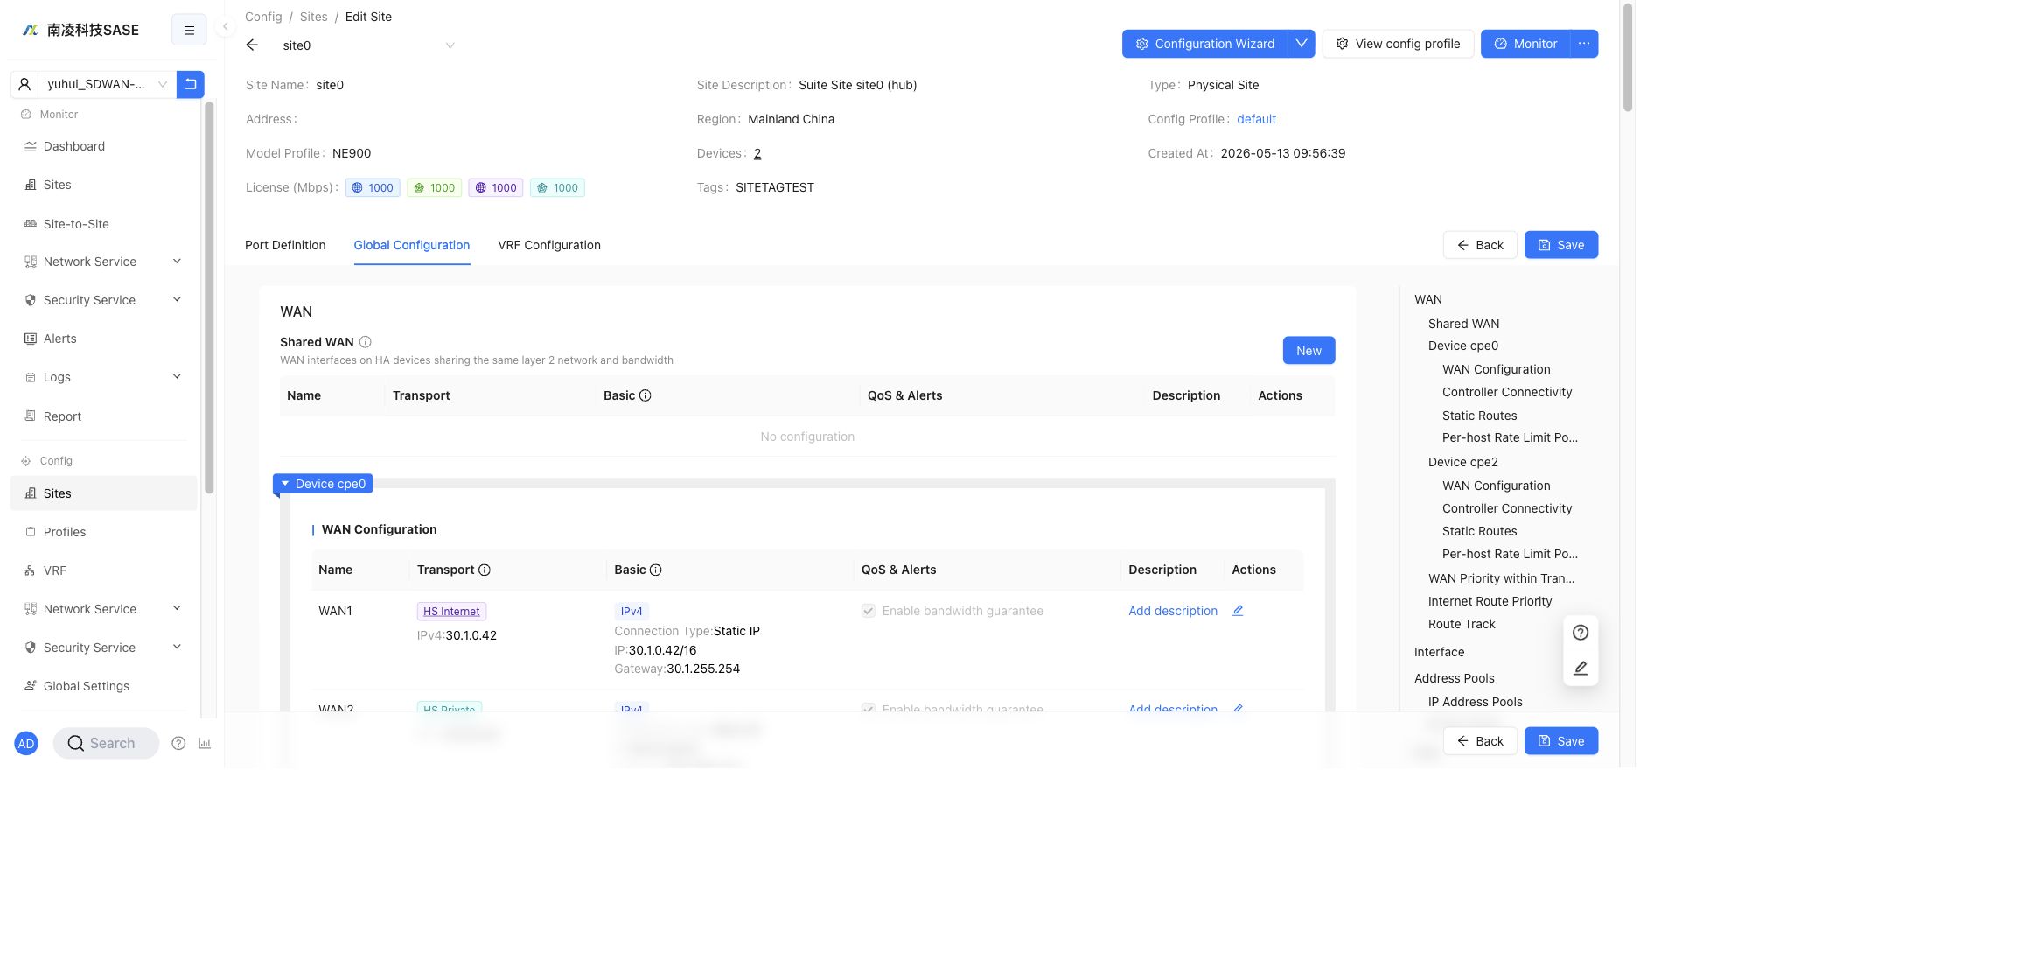
Task: Expand Config Network Service submenu
Action: 104,609
